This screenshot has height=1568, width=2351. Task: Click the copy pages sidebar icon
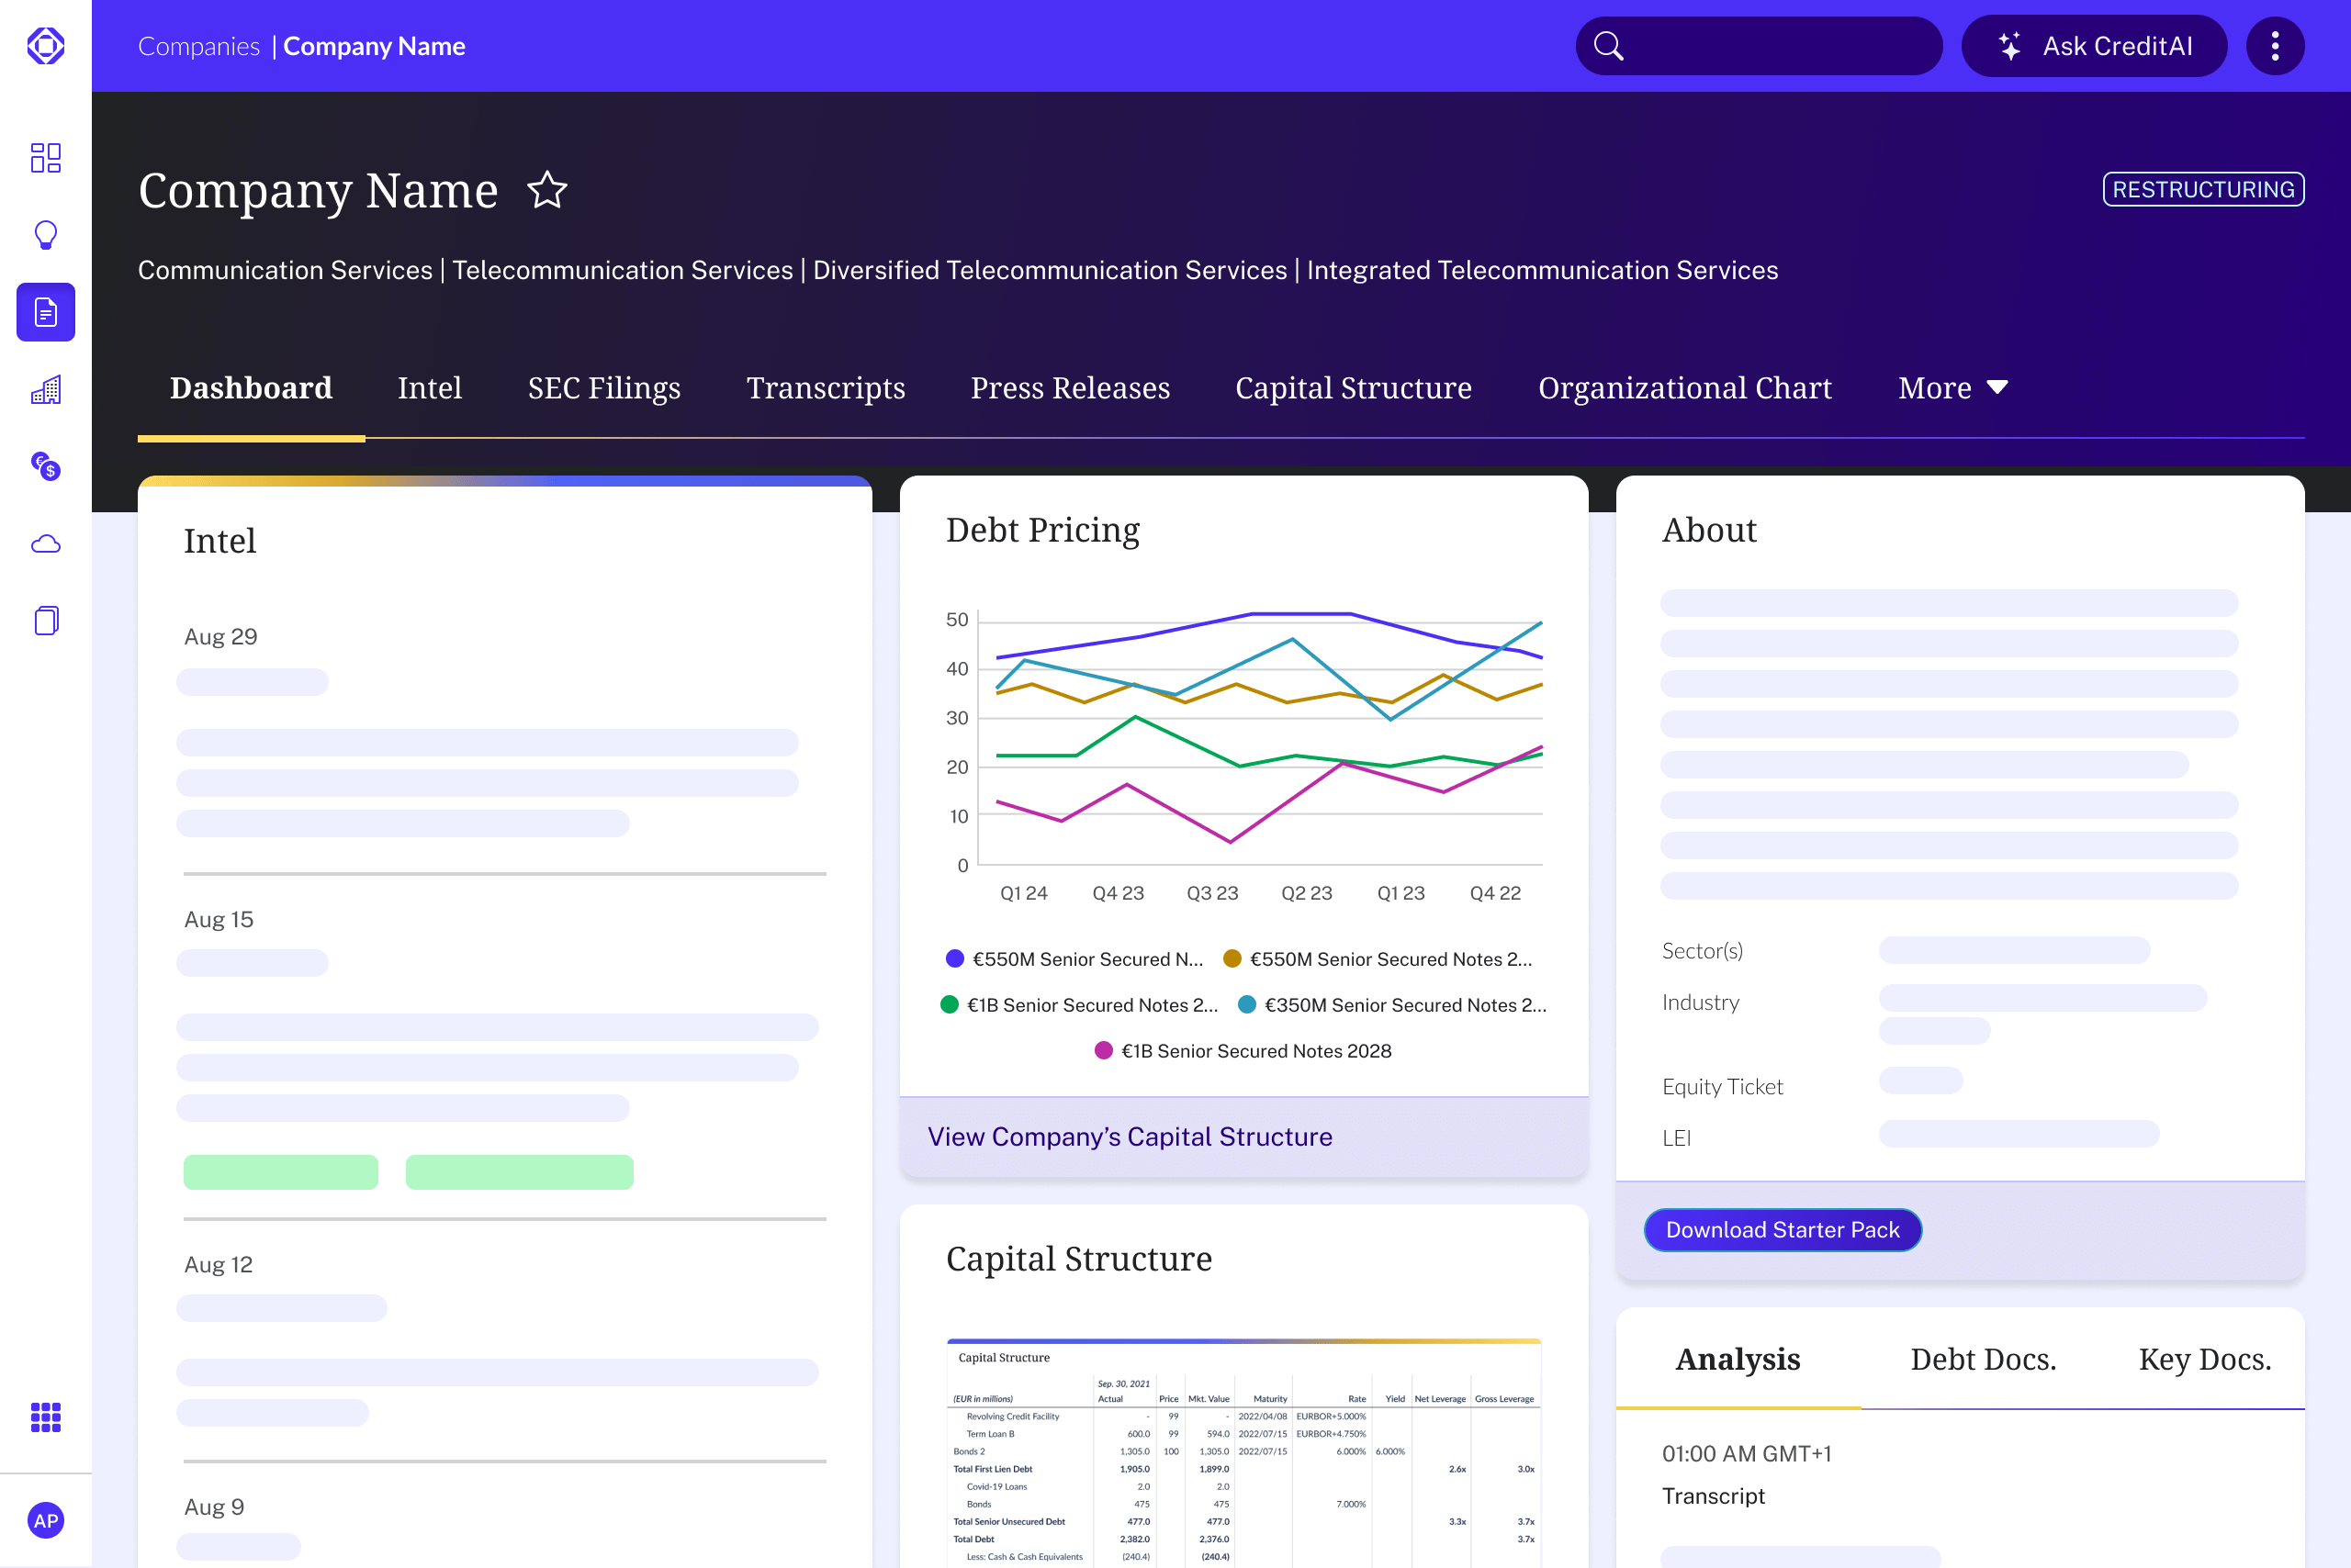[x=46, y=621]
